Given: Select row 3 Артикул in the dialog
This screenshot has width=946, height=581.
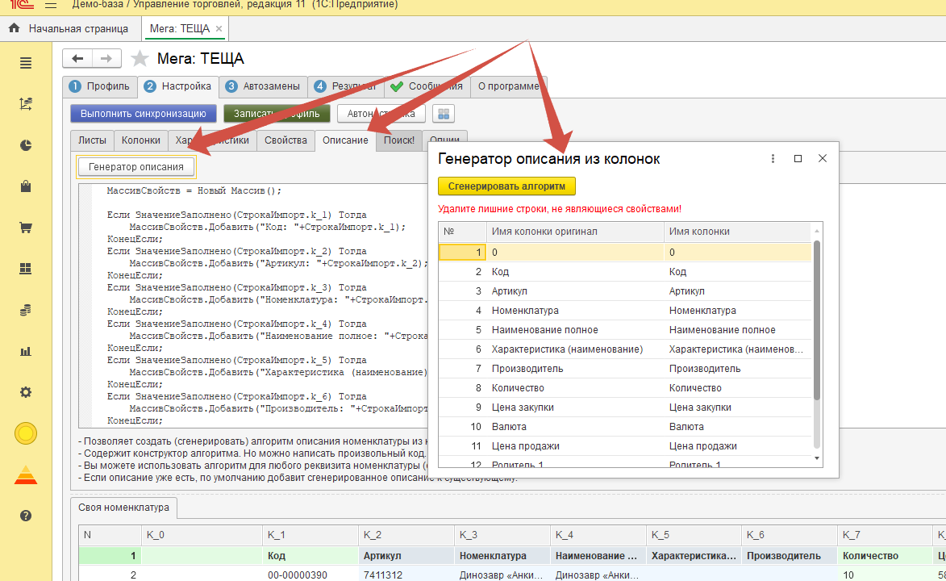Looking at the screenshot, I should (x=625, y=291).
